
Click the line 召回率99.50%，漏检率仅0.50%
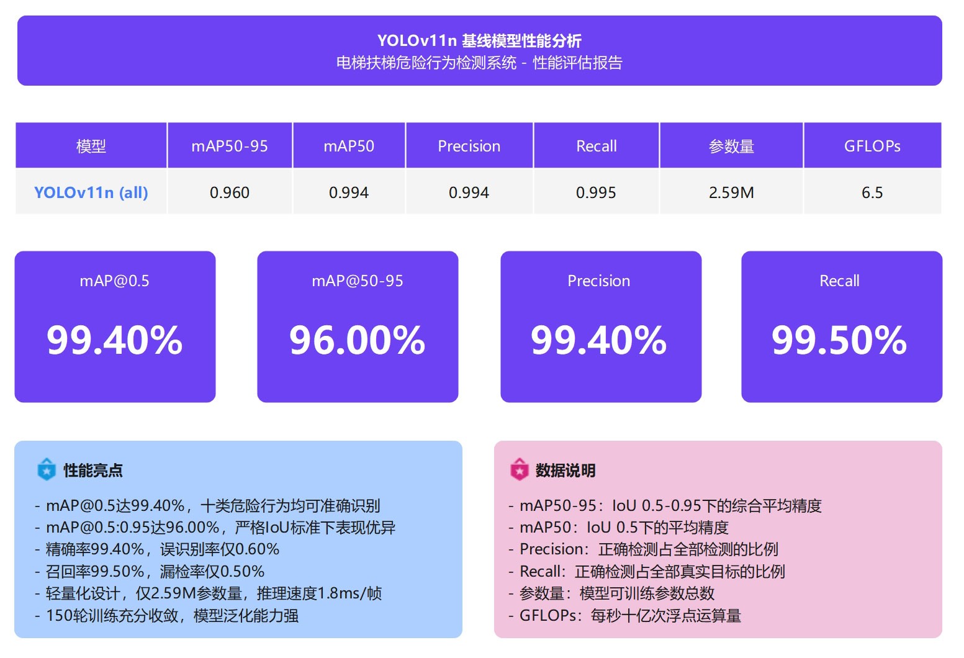point(150,572)
